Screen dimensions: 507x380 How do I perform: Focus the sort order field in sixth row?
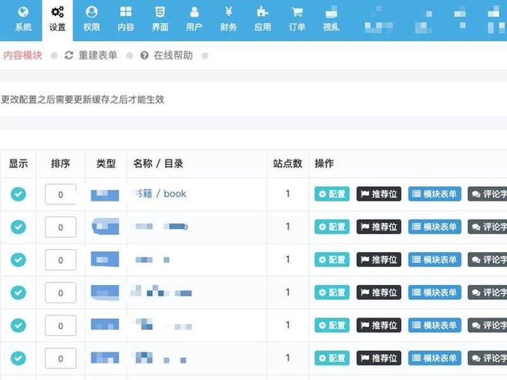[x=60, y=358]
